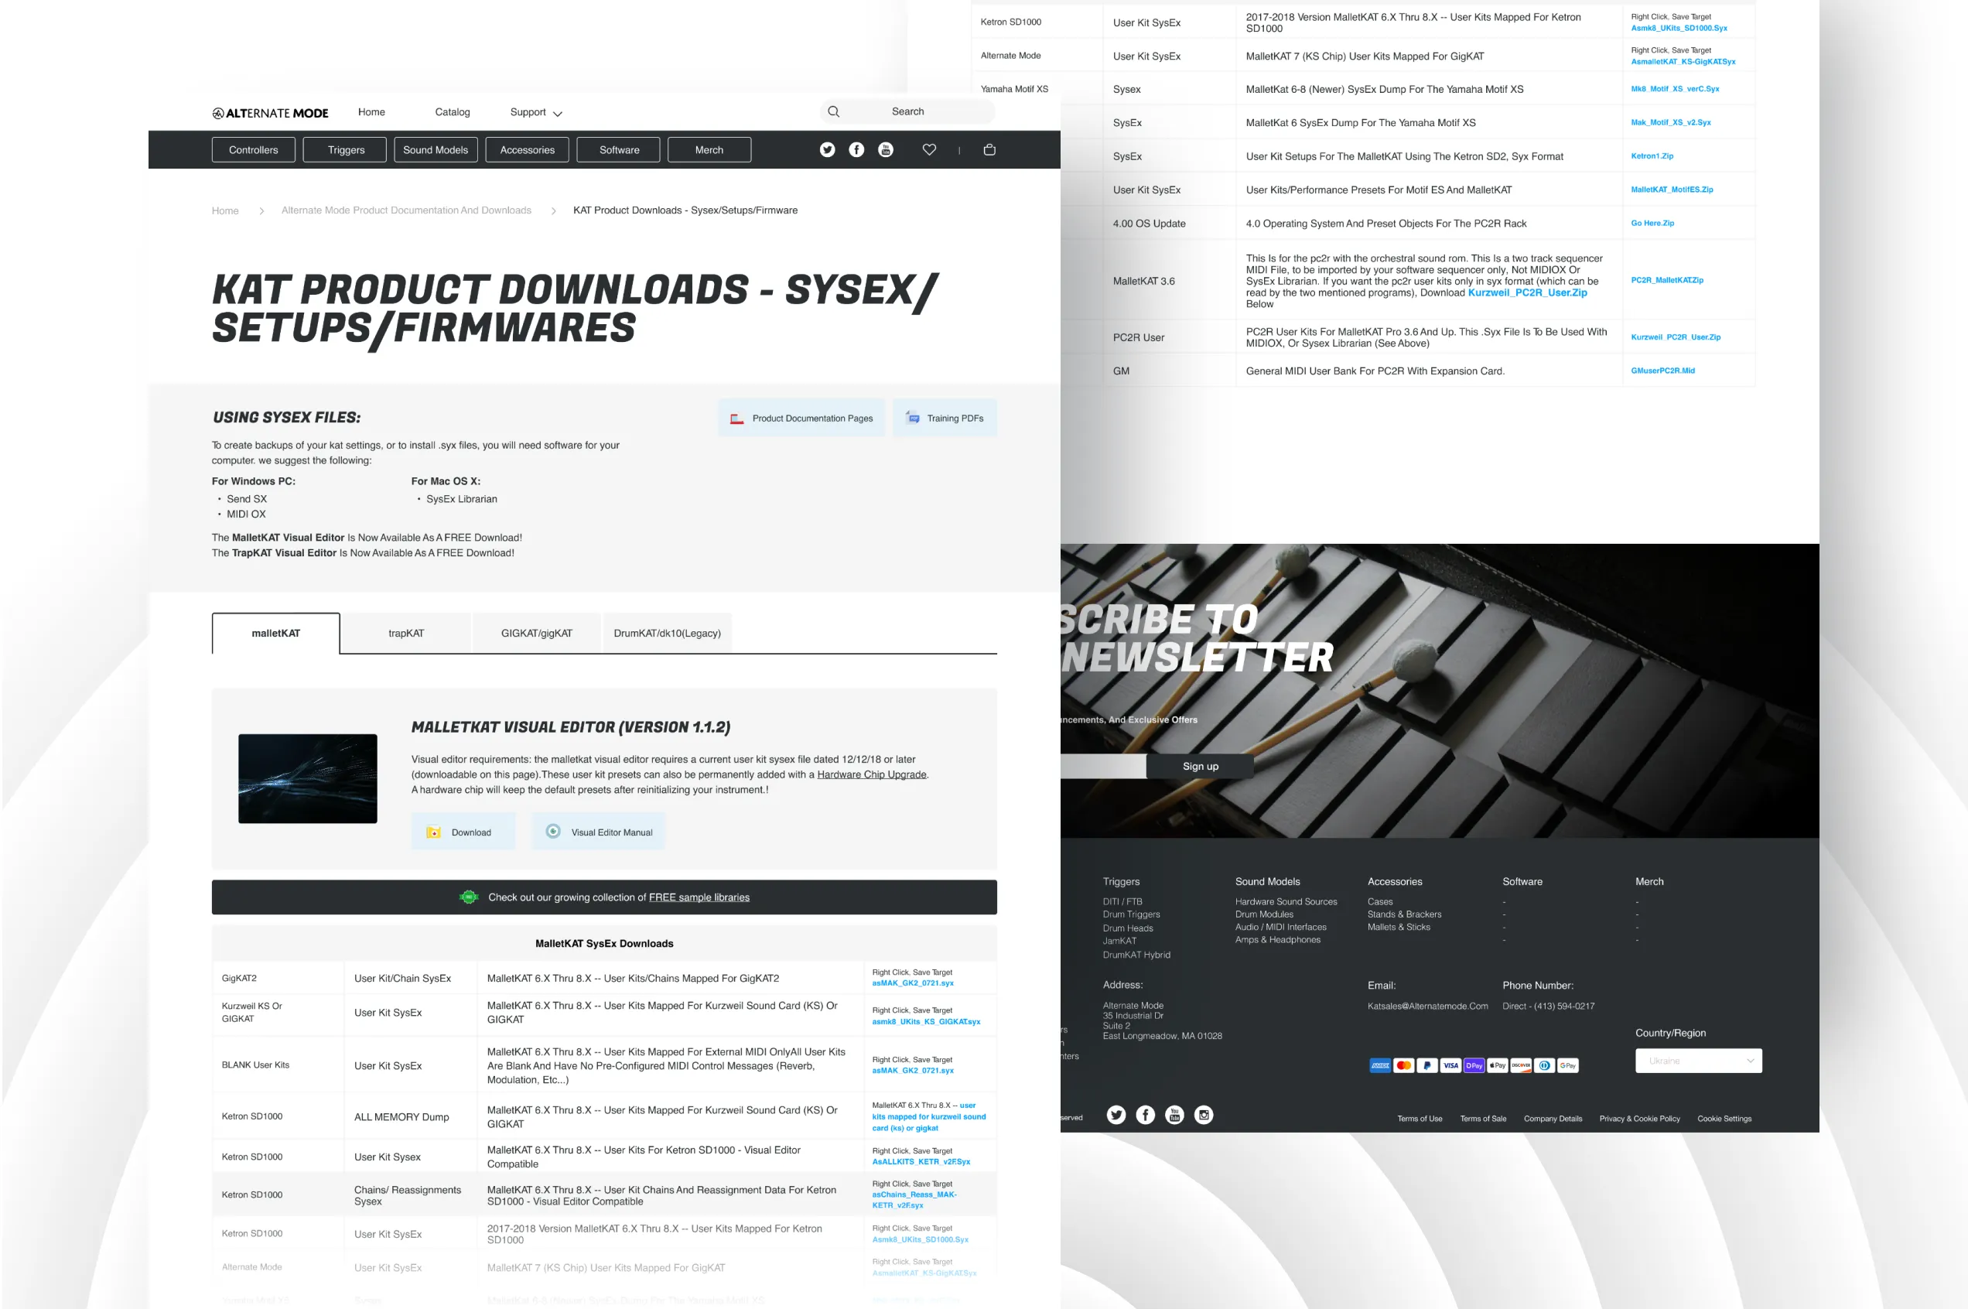
Task: Open the wishlist heart icon
Action: coord(929,149)
